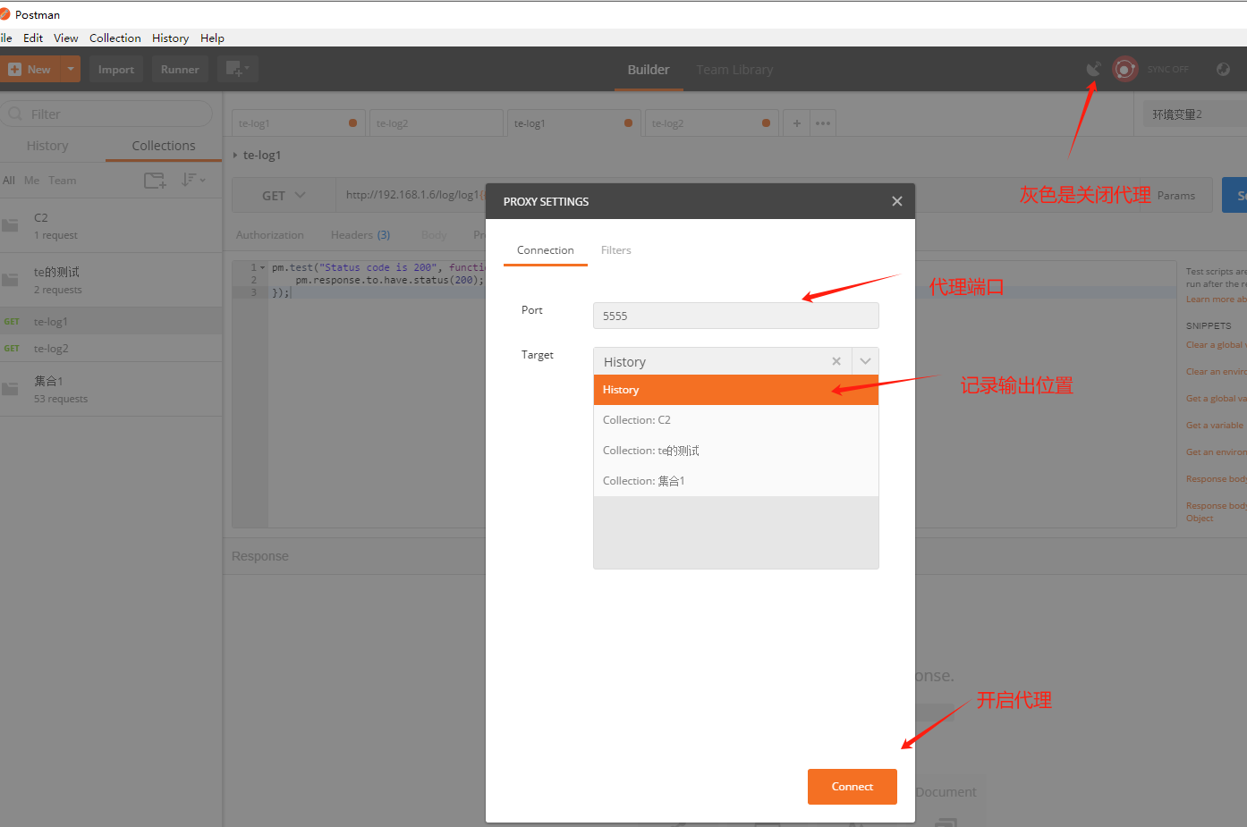
Task: Open the History sidebar tab
Action: [47, 146]
